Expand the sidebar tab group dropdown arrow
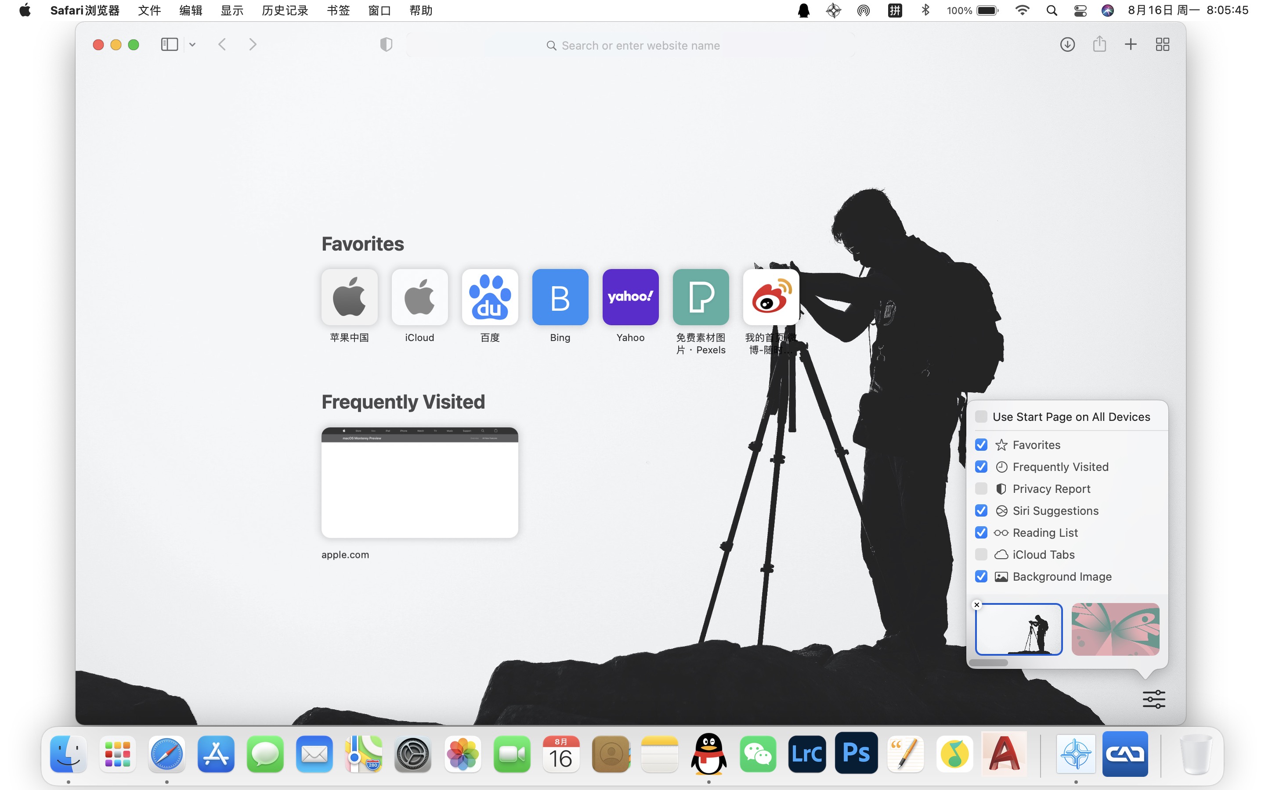 click(192, 45)
